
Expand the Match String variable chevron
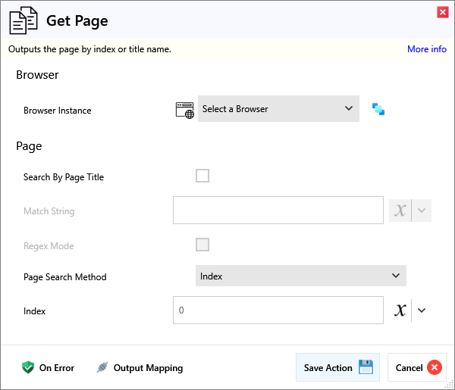pyautogui.click(x=422, y=211)
